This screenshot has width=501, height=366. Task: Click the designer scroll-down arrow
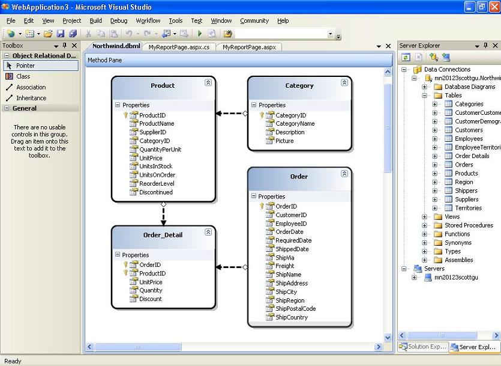tap(388, 337)
